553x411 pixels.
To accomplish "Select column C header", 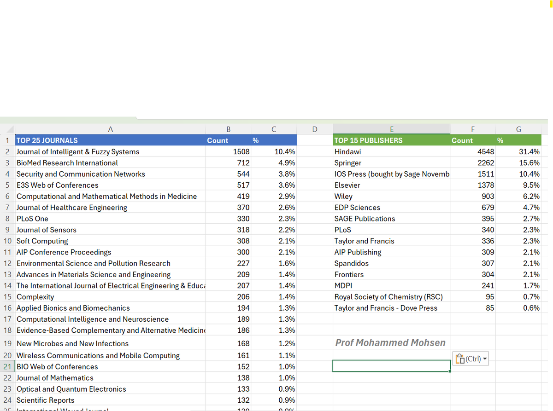I will point(274,129).
